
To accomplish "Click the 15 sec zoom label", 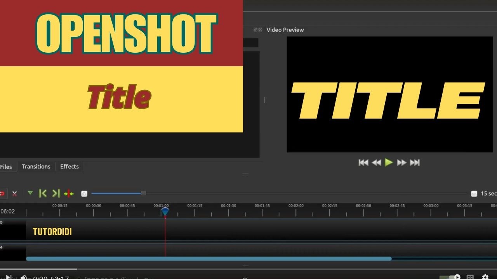I will coord(488,193).
